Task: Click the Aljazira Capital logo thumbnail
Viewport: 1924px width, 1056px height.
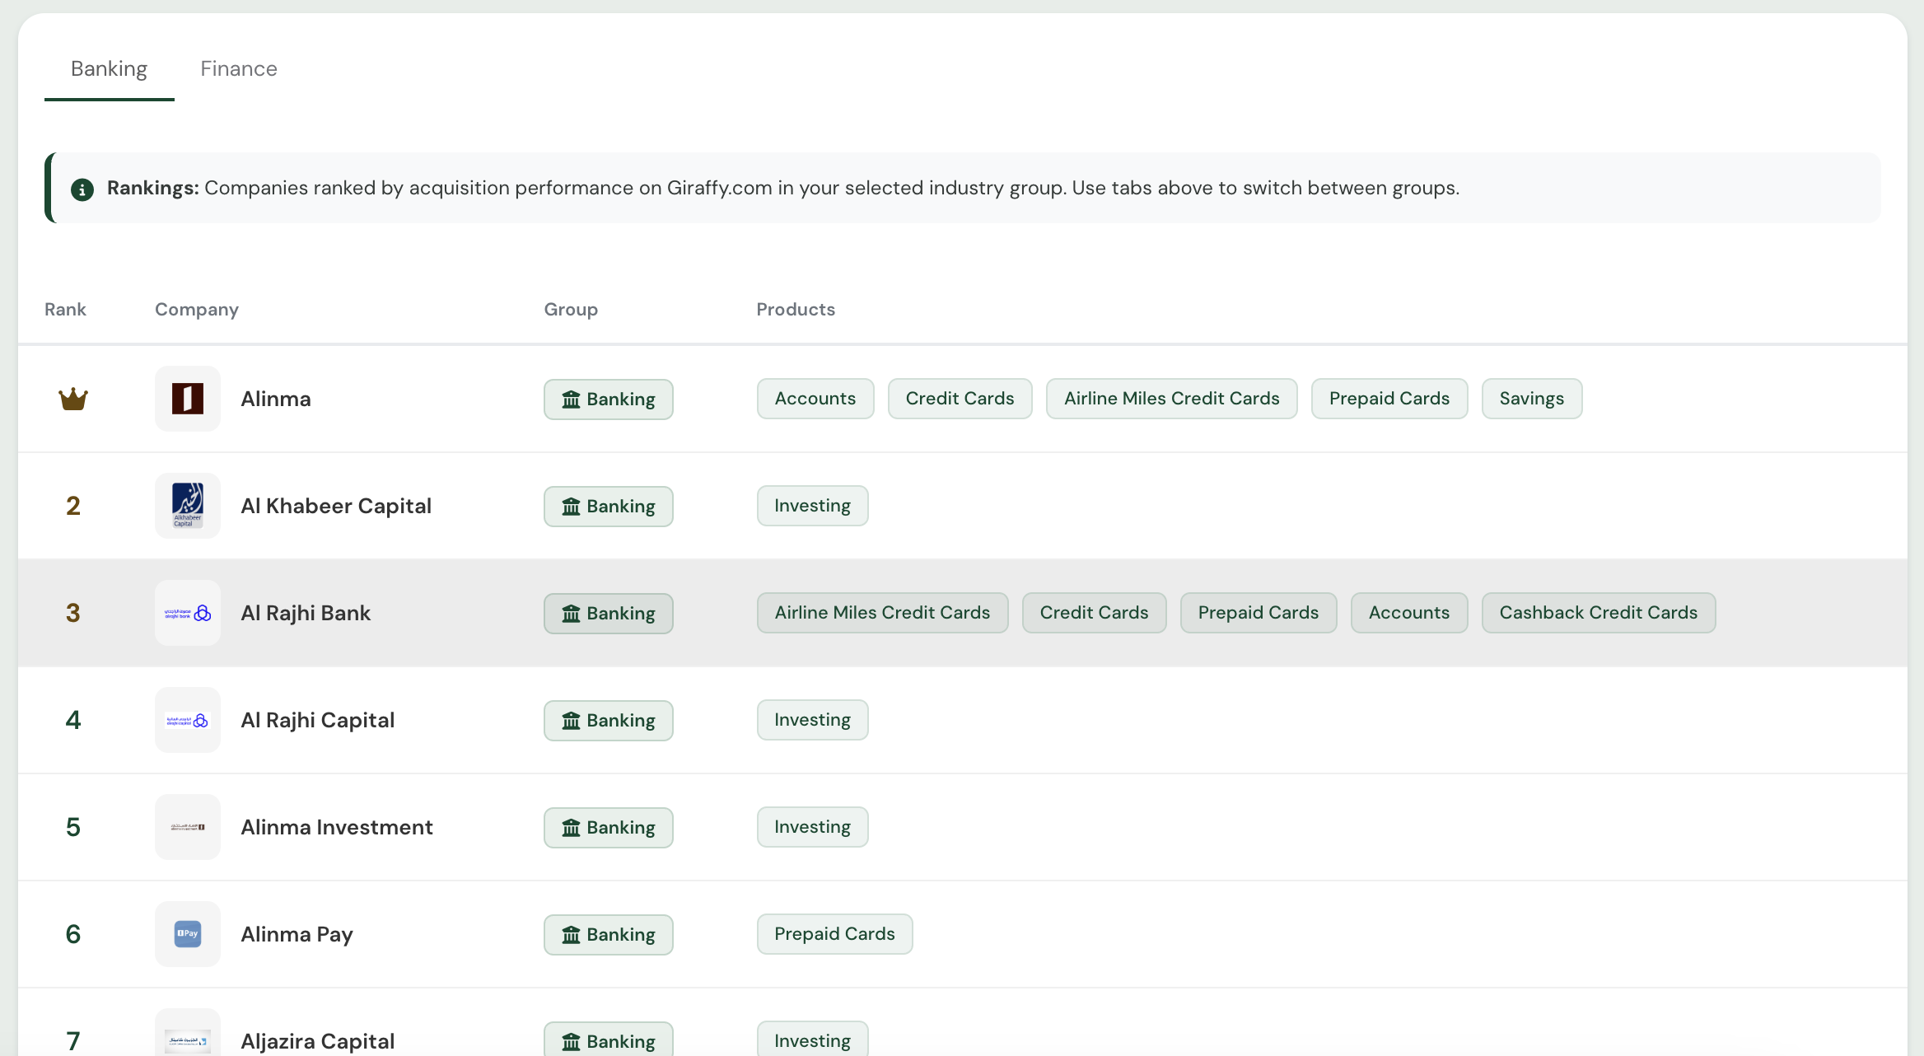Action: point(188,1040)
